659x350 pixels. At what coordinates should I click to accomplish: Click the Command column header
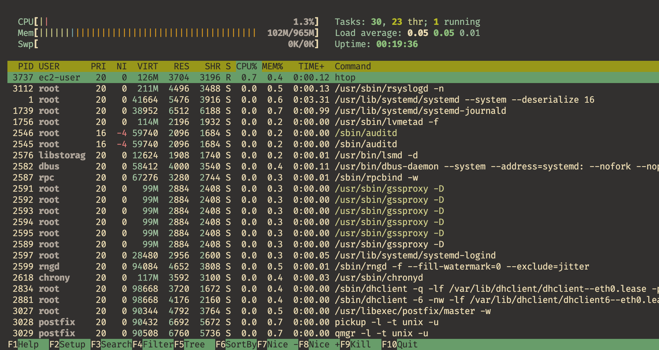click(353, 66)
